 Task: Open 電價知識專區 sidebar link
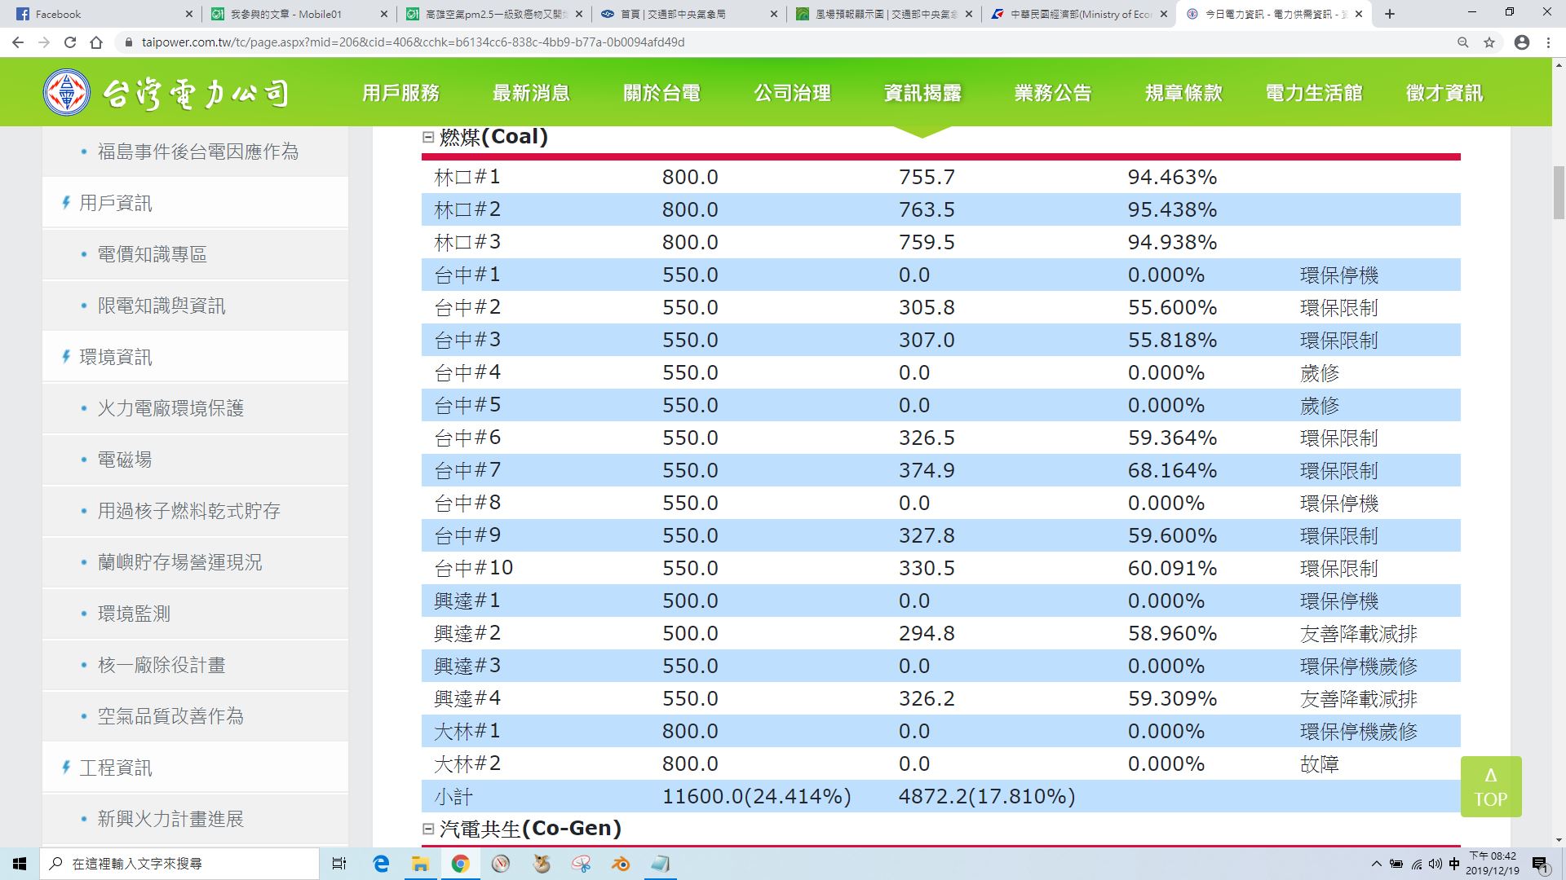[152, 254]
